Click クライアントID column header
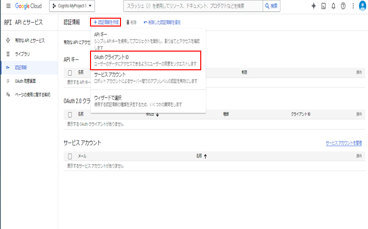The height and width of the screenshot is (229, 368). click(301, 114)
